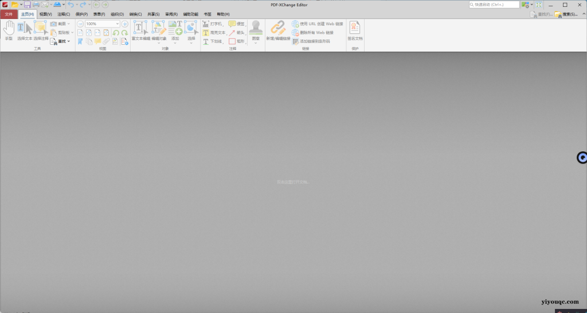Screen dimensions: 587x313
Task: Choose the Typewriter (打字机) tool
Action: (212, 24)
